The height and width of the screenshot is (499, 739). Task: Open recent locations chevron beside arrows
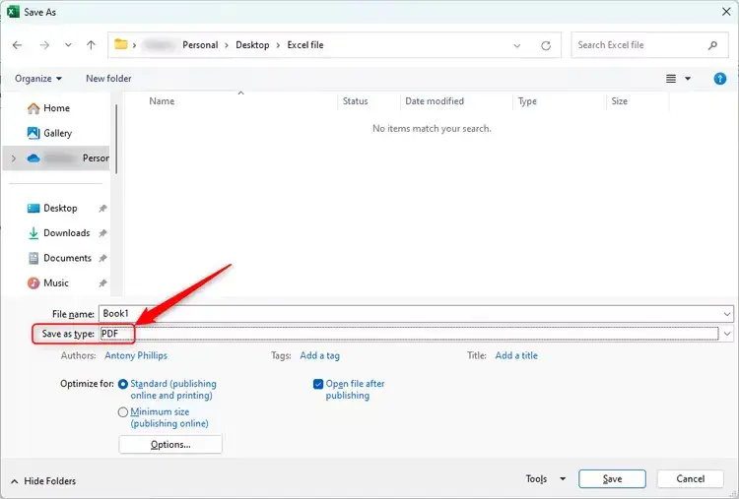tap(68, 45)
